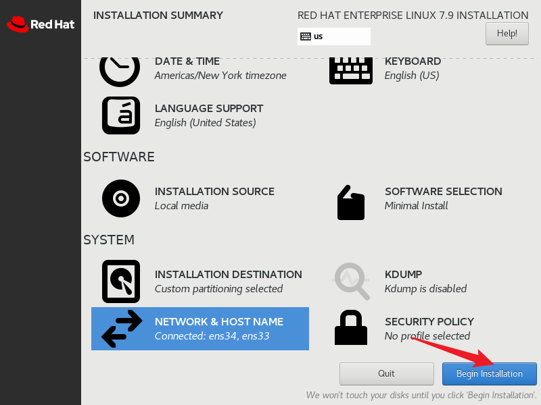The image size is (541, 405).
Task: Click the us keyboard layout indicator
Action: coord(334,36)
